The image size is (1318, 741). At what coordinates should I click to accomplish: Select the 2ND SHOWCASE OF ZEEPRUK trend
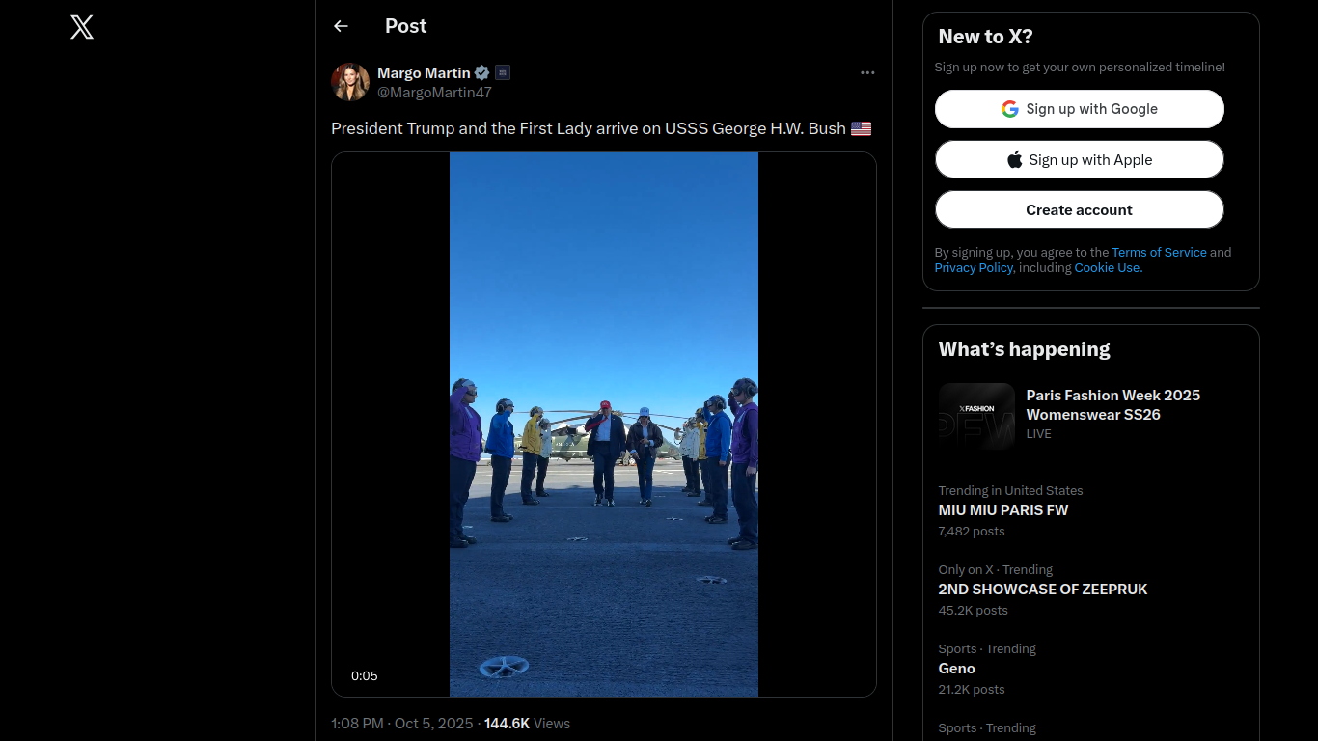tap(1042, 590)
